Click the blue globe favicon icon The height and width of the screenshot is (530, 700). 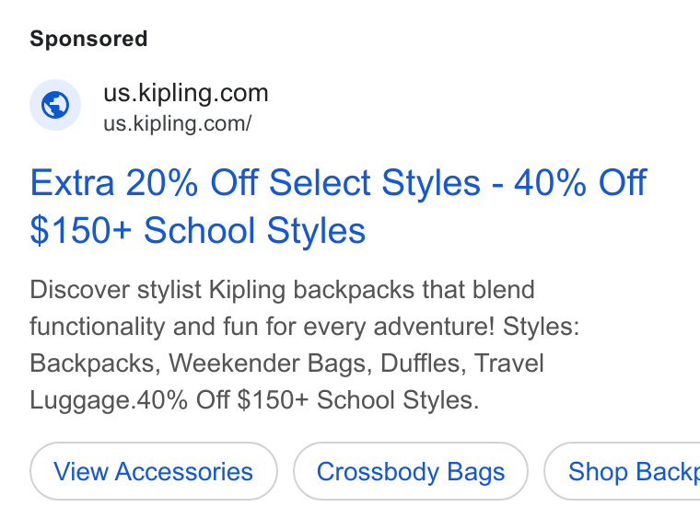point(55,105)
